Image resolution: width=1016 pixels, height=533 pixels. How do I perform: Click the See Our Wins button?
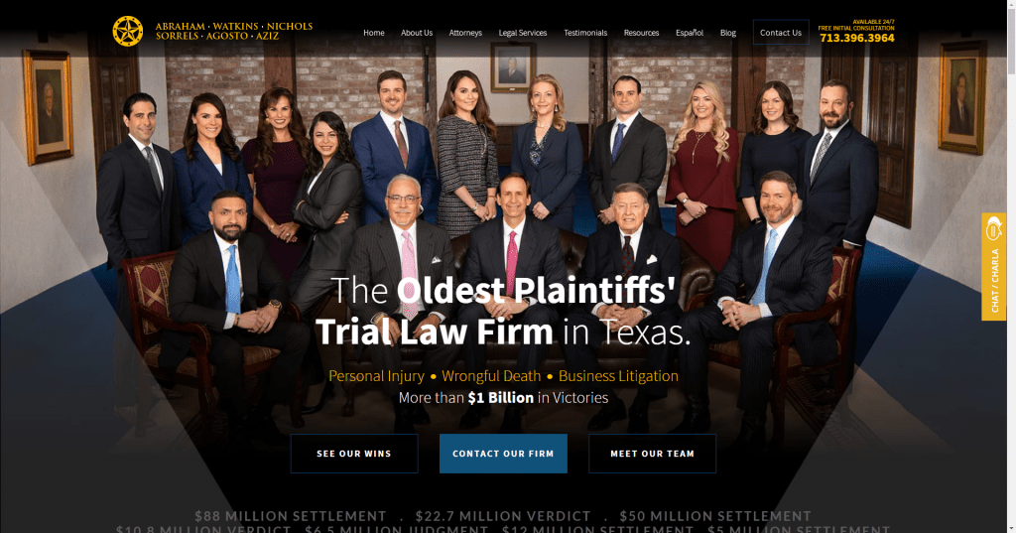point(354,454)
